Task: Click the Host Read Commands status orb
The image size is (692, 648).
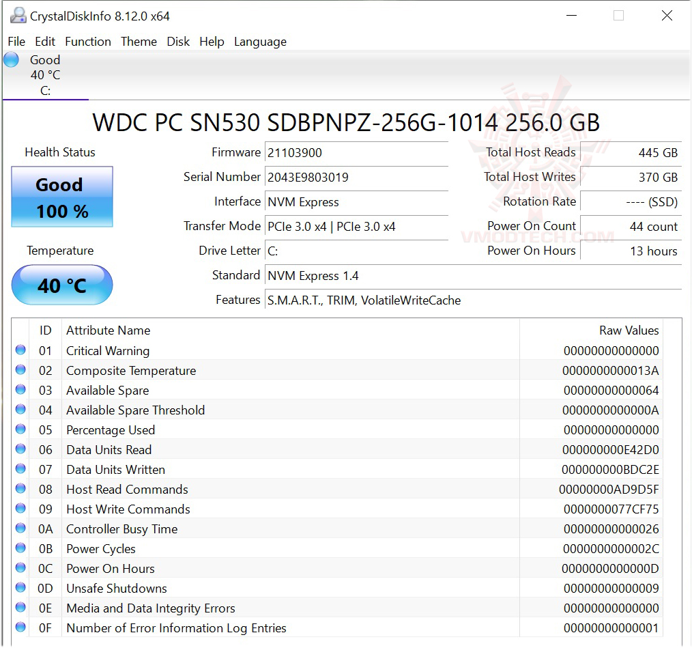Action: (x=20, y=488)
